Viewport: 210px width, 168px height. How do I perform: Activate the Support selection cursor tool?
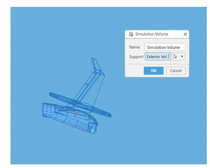click(175, 57)
